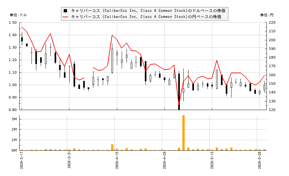Image resolution: width=289 pixels, height=176 pixels.
Task: Click the 140 value on the yen axis
Action: (272, 92)
